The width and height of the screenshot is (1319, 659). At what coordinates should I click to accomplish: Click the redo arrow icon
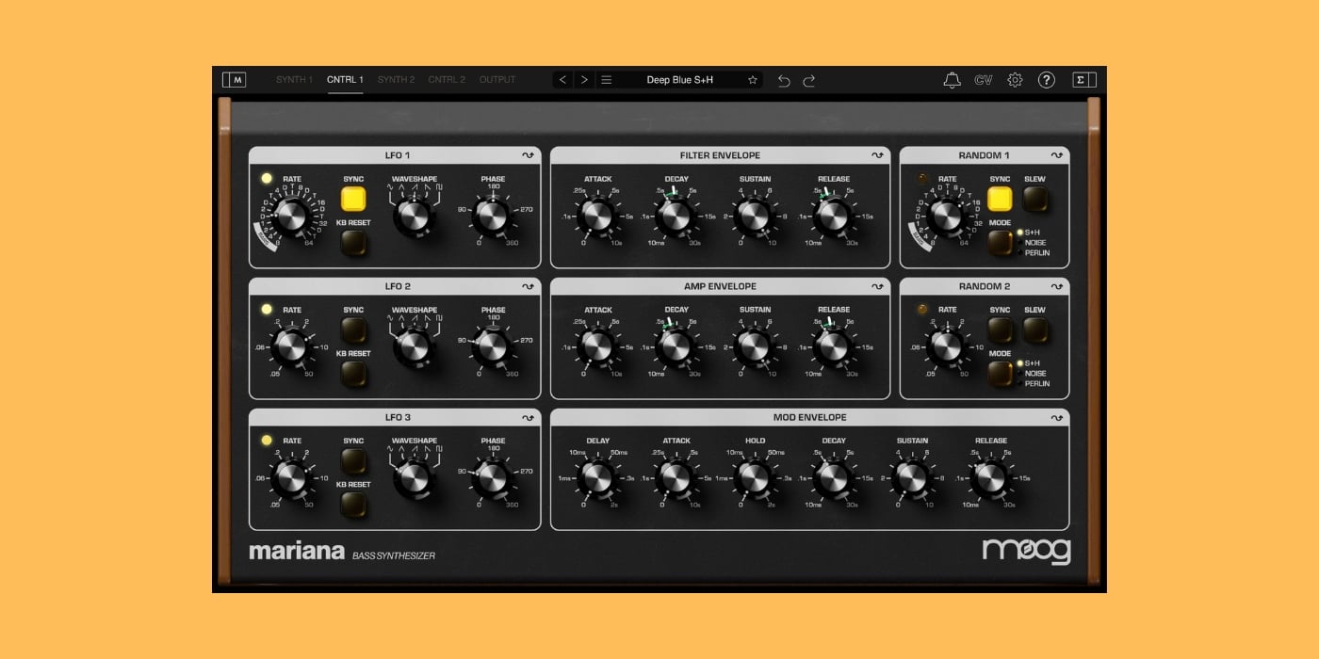(809, 81)
